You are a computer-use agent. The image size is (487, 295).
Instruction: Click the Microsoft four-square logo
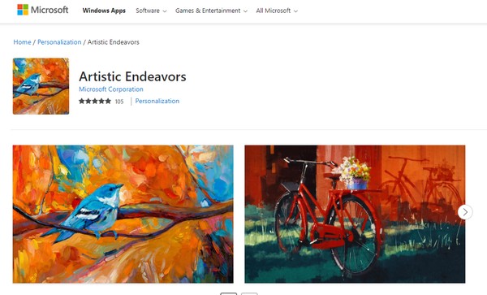tap(23, 10)
